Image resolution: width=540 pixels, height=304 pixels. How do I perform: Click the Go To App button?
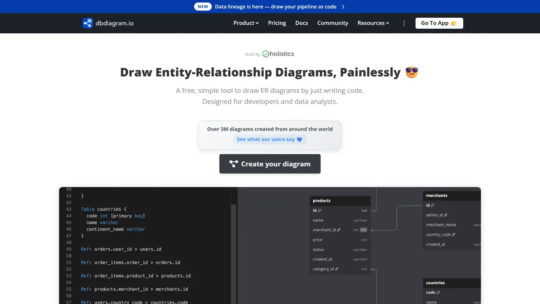[x=439, y=23]
